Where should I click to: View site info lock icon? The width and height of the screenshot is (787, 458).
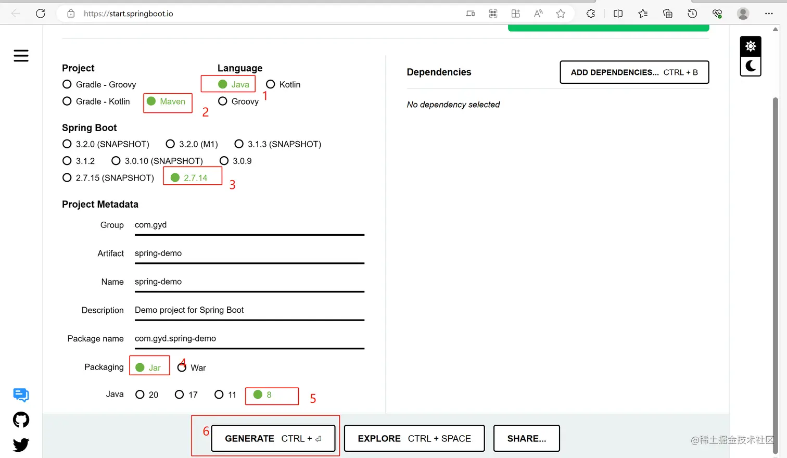[71, 14]
